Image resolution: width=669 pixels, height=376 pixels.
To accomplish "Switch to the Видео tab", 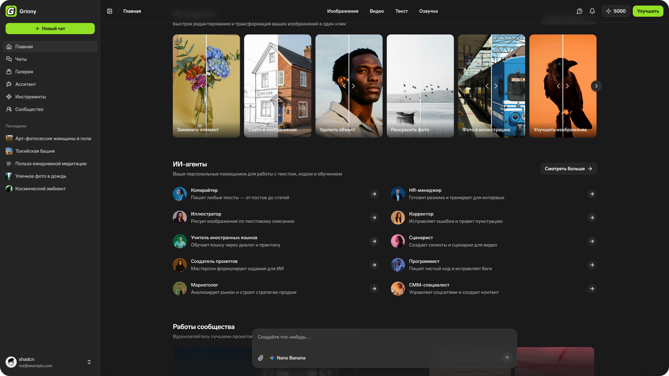I will click(x=377, y=11).
